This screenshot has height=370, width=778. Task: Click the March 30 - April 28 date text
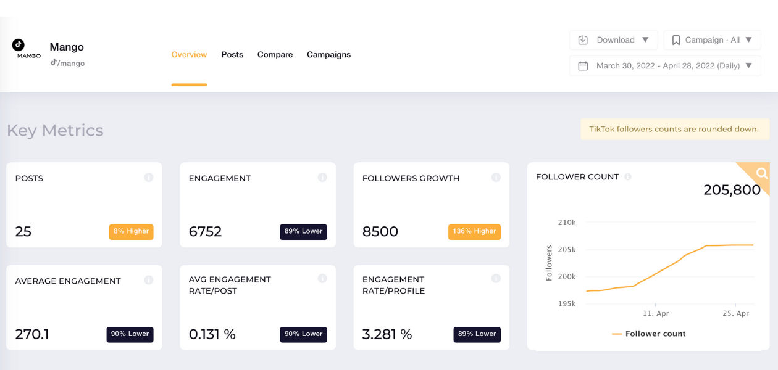pos(668,66)
